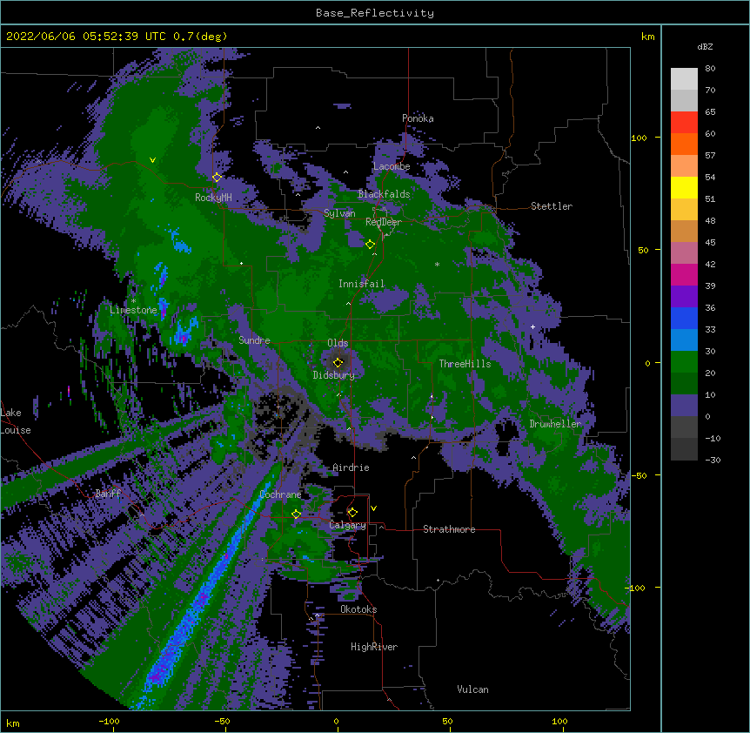
Task: Click the Base_Reflectivity title
Action: coord(375,13)
